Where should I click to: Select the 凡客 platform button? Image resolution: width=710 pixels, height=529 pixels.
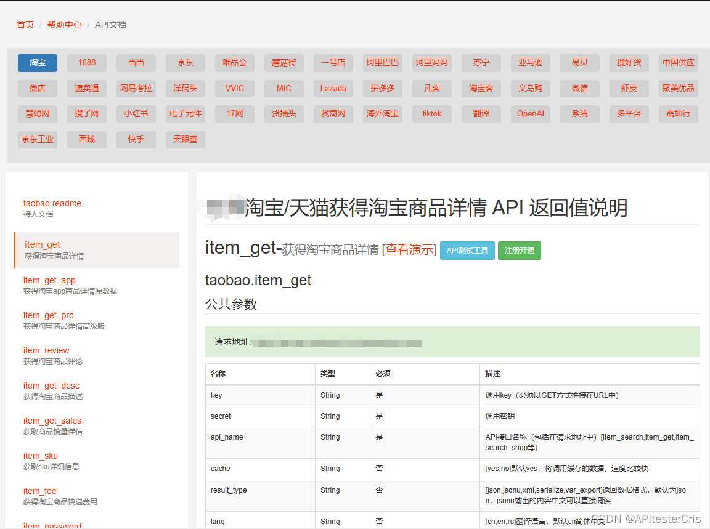(432, 89)
